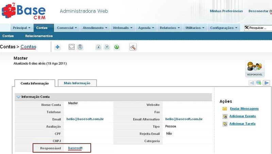
Task: Click the speech bubble comment icon
Action: pyautogui.click(x=71, y=47)
